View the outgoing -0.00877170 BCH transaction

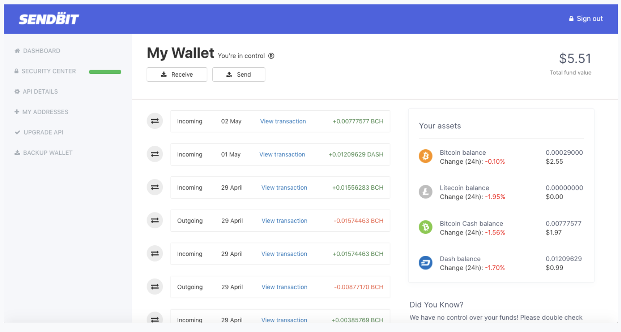pos(285,287)
